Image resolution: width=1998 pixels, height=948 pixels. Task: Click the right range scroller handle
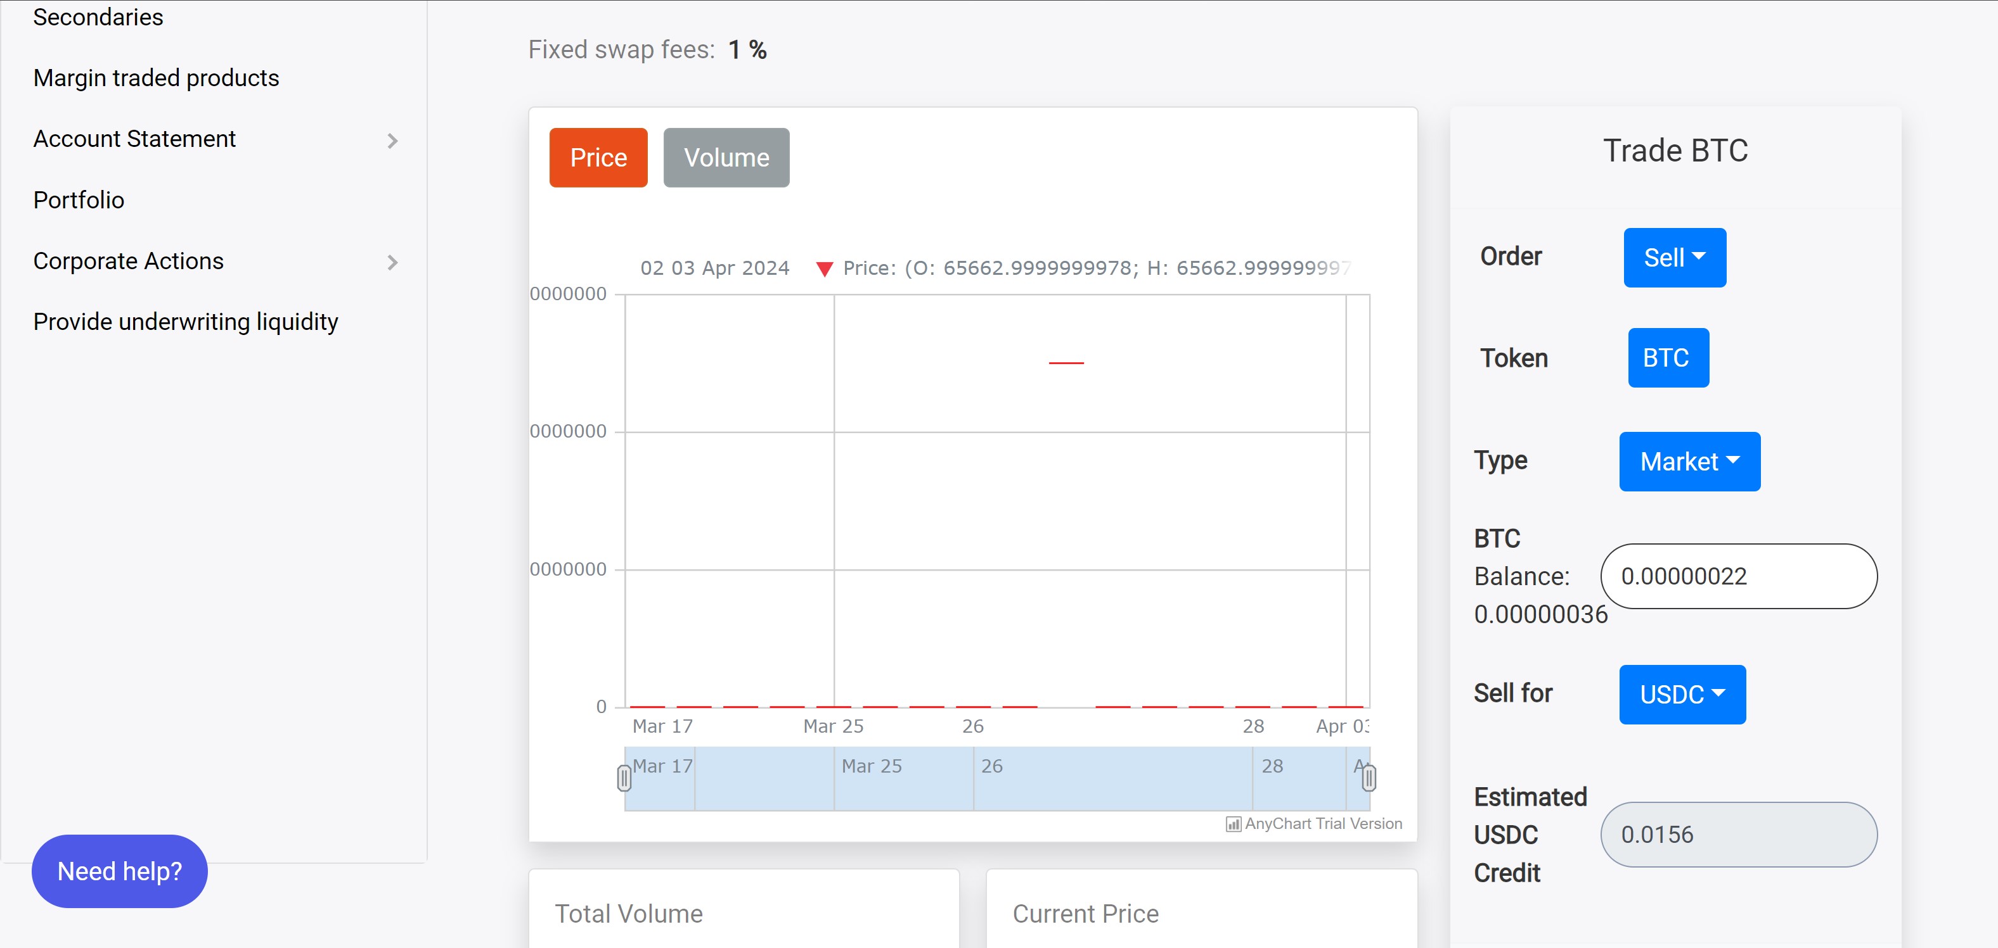tap(1369, 778)
